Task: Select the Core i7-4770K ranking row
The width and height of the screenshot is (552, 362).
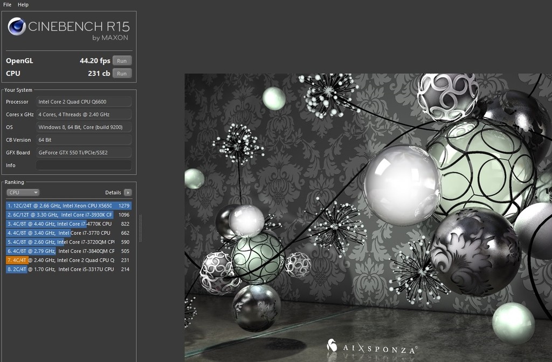Action: point(68,224)
